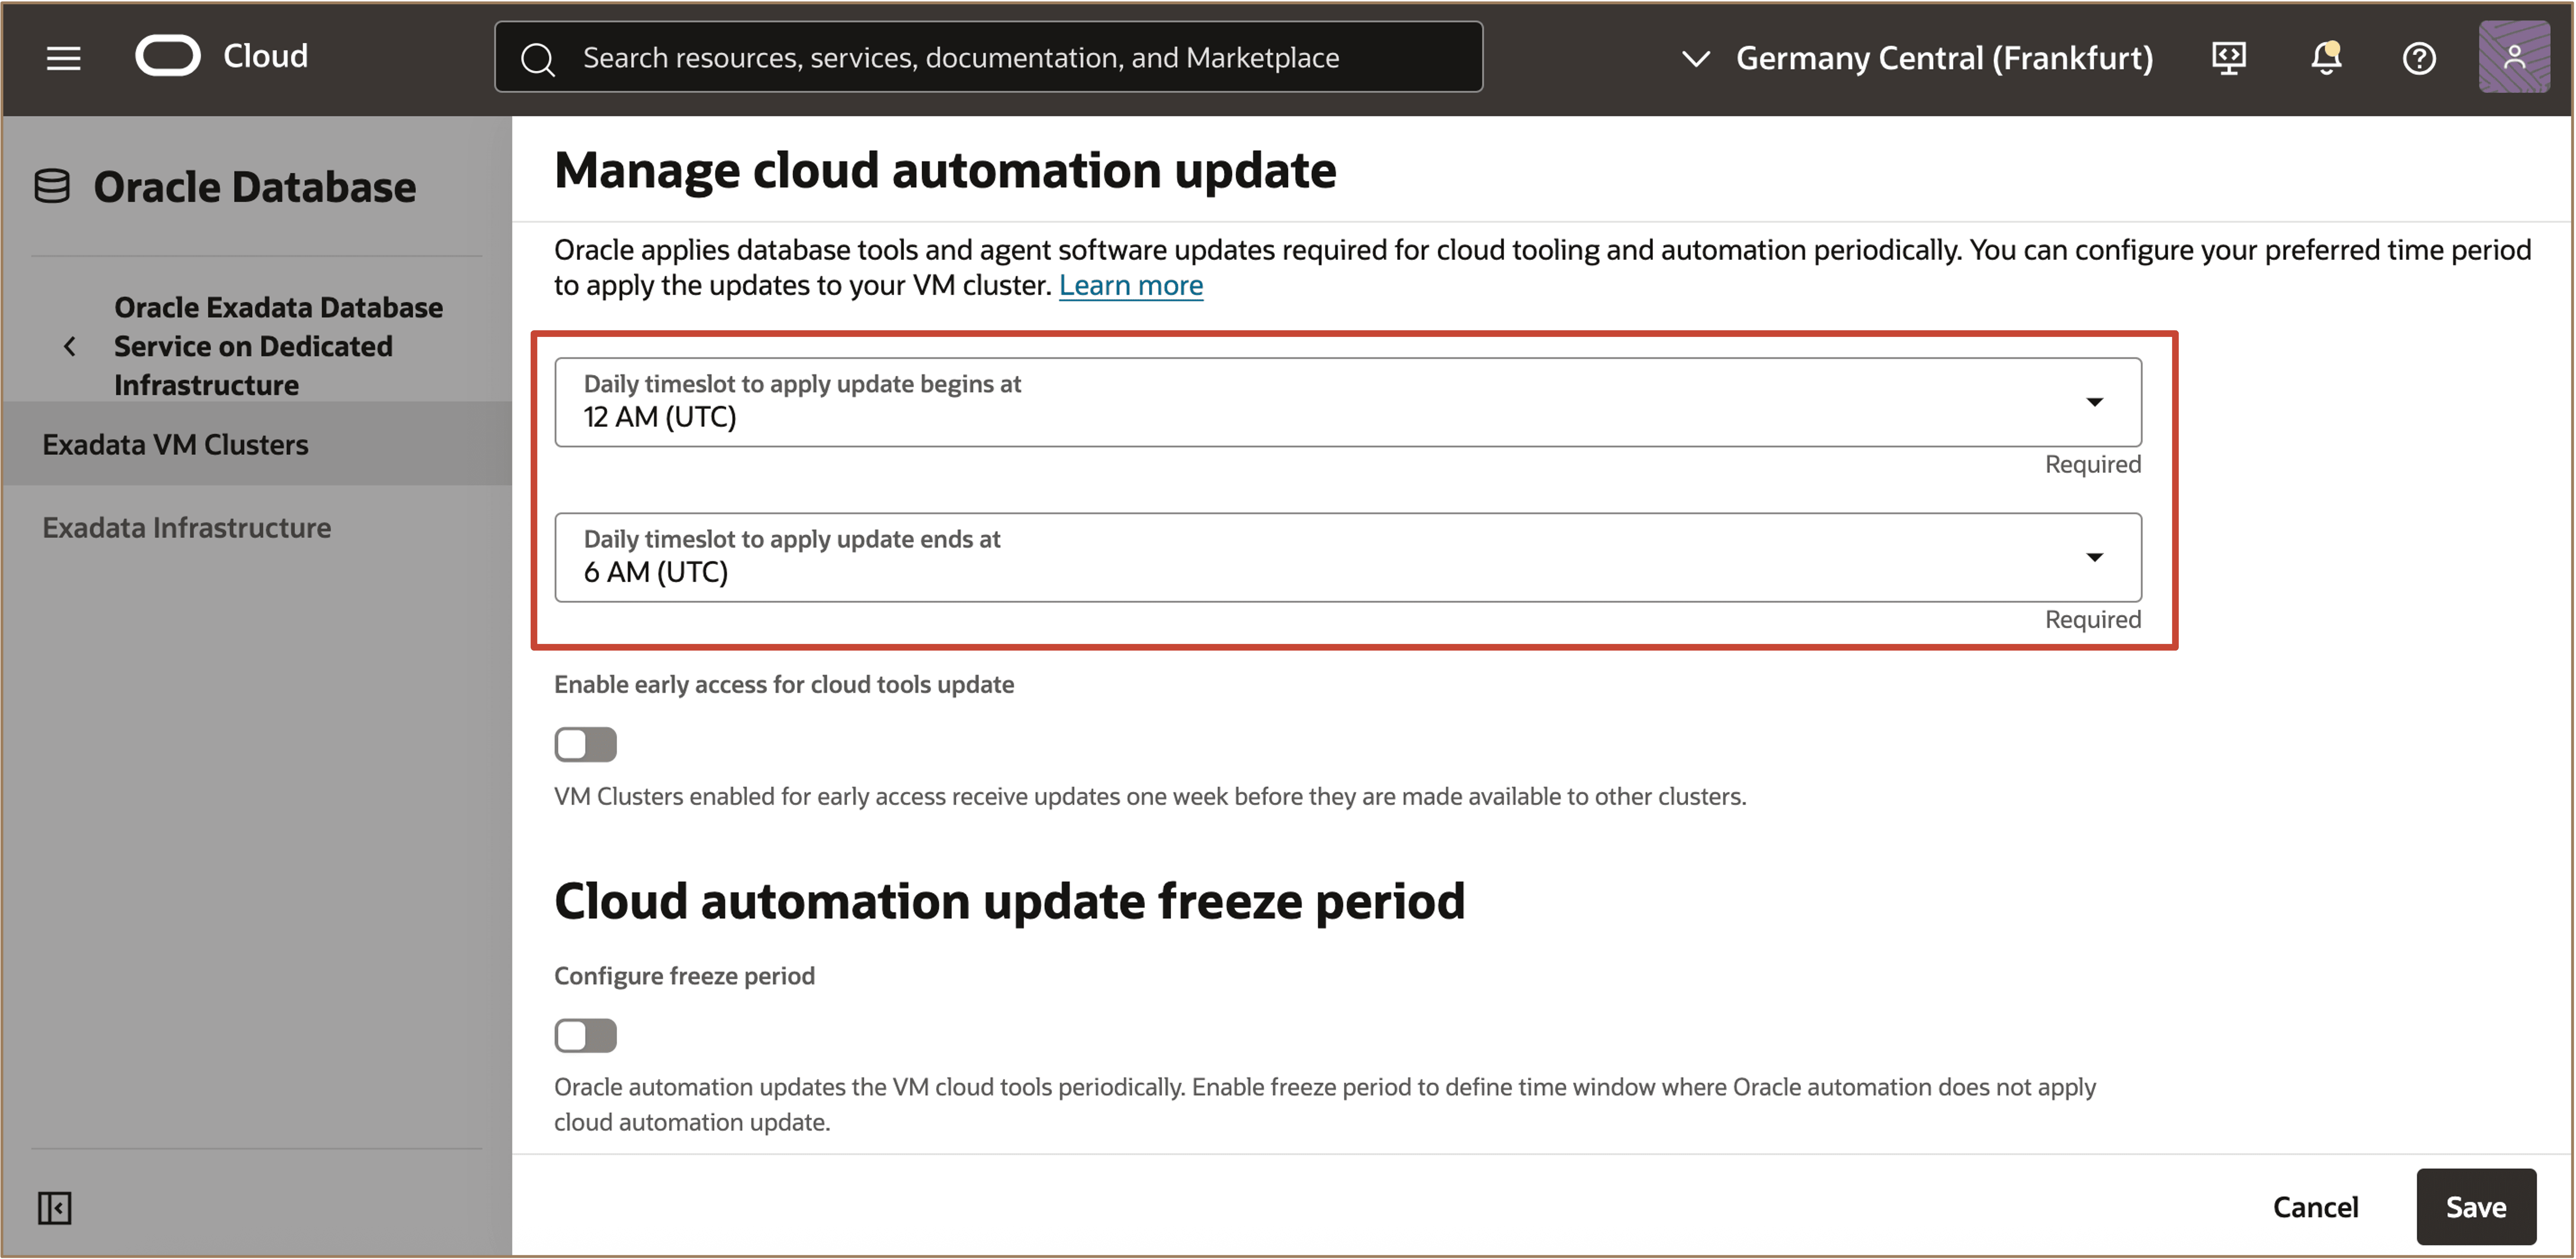Open Oracle Exadata Database Service on Dedicated Infrastructure
2576x1259 pixels.
click(x=278, y=346)
